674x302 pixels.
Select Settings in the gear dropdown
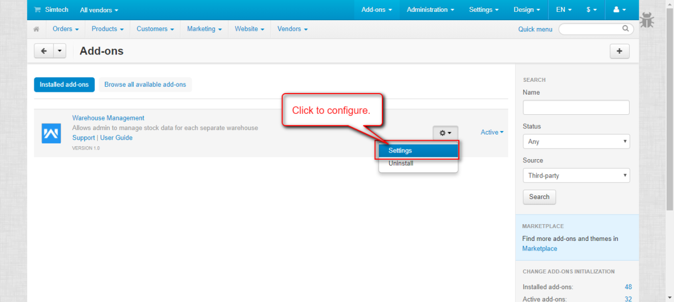tap(418, 150)
